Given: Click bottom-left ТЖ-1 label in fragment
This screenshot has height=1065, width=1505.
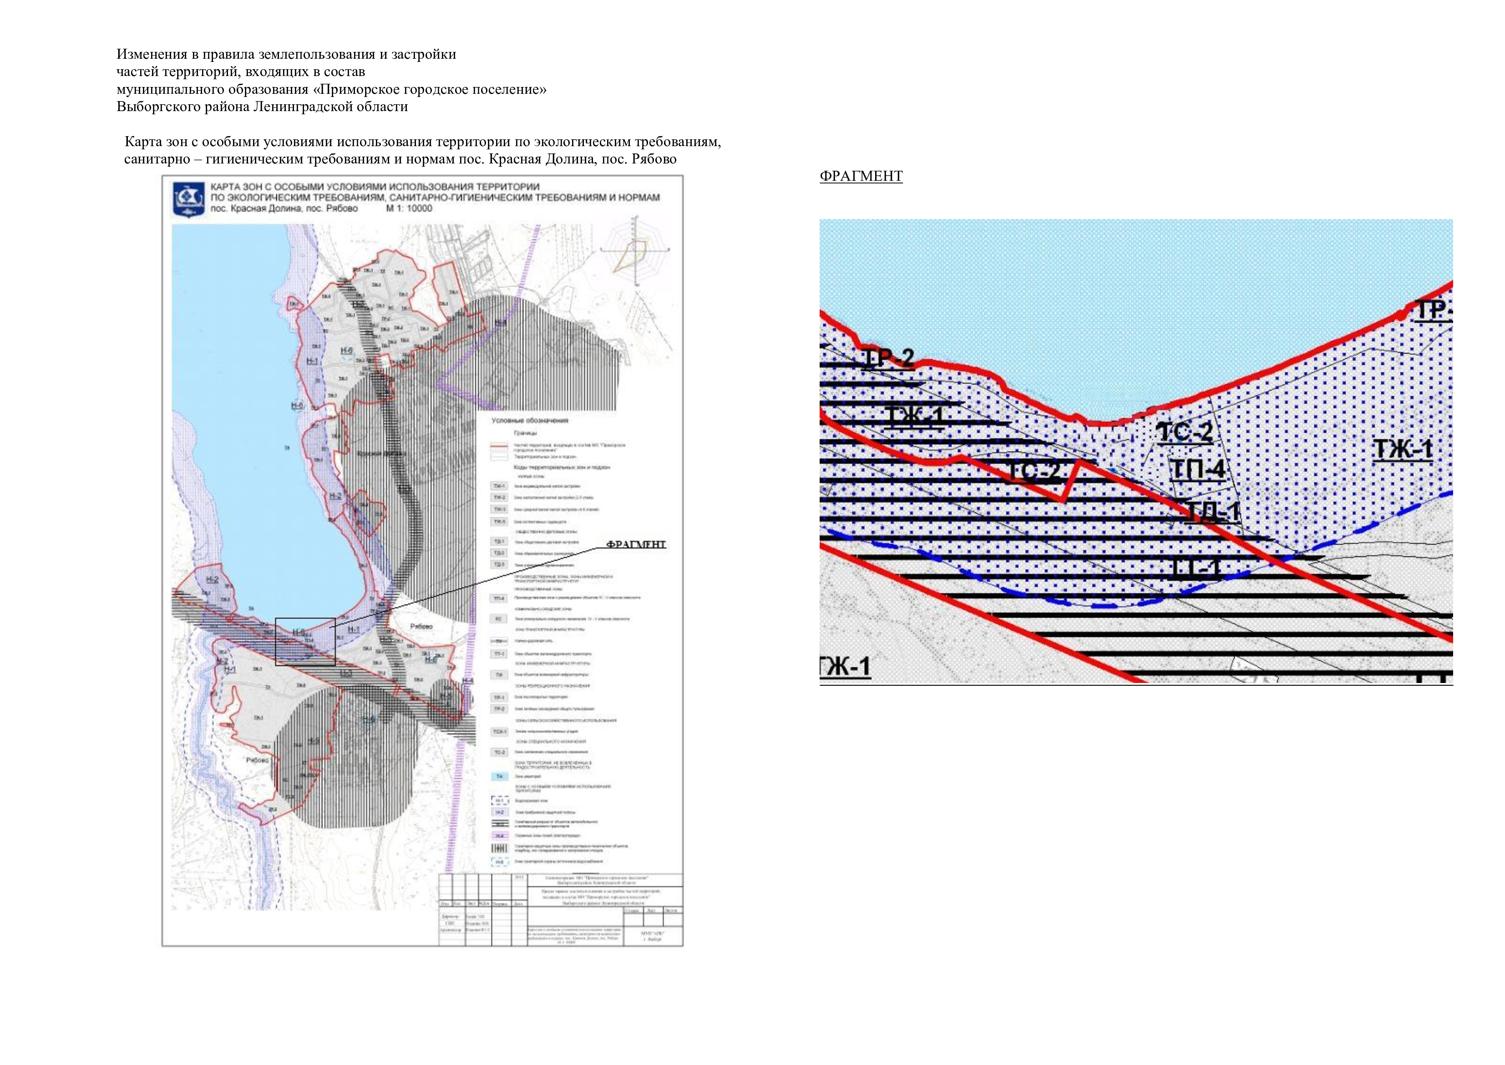Looking at the screenshot, I should 846,666.
